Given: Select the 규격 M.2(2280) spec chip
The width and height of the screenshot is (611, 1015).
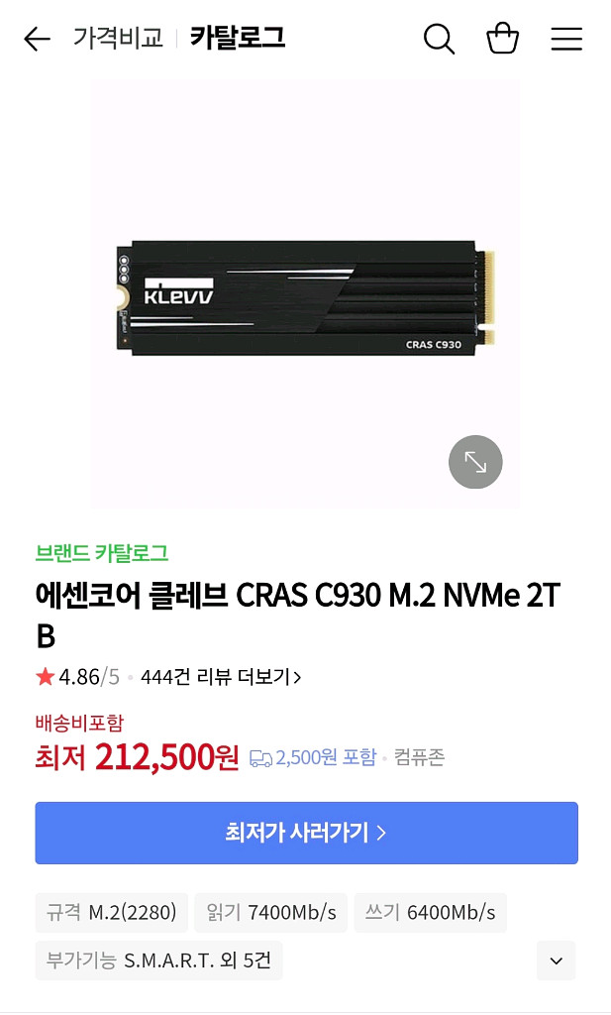Looking at the screenshot, I should click(111, 913).
